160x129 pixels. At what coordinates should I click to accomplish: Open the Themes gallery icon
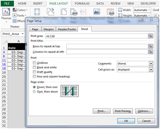click(6, 12)
